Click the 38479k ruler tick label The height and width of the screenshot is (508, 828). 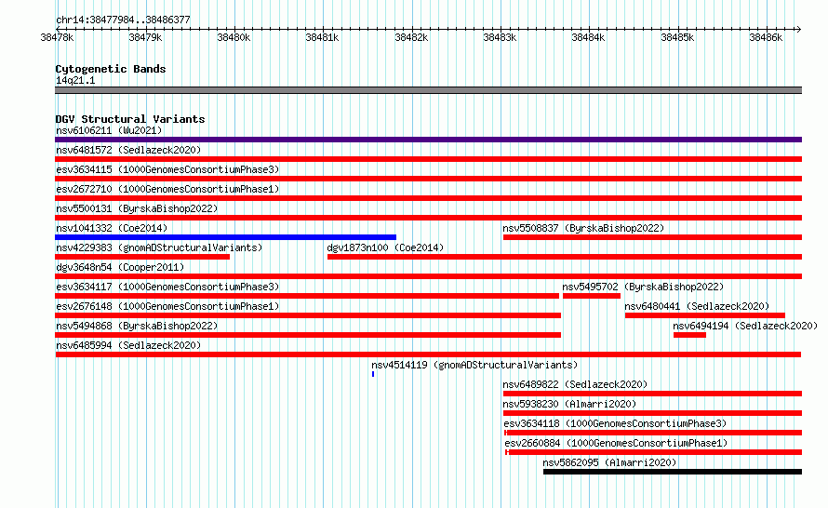145,37
